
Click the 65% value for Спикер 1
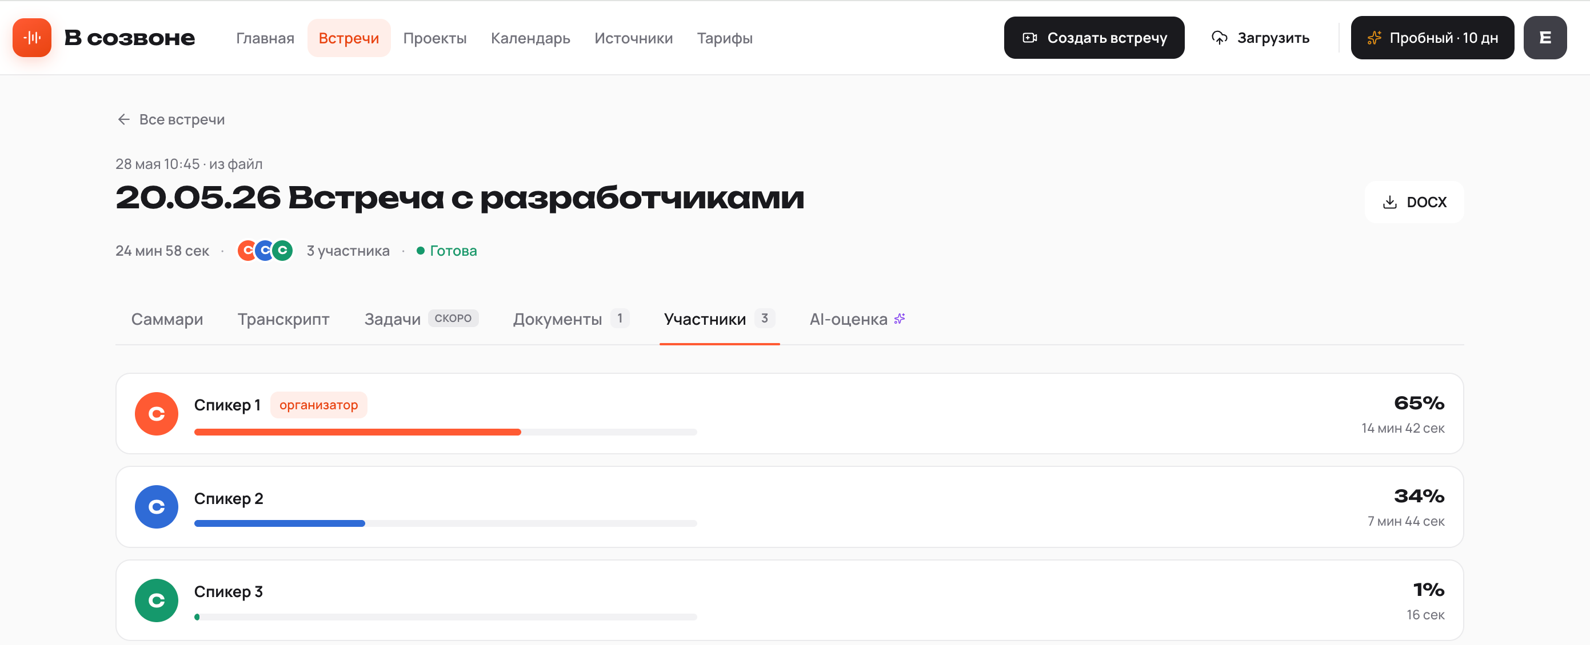pos(1419,404)
